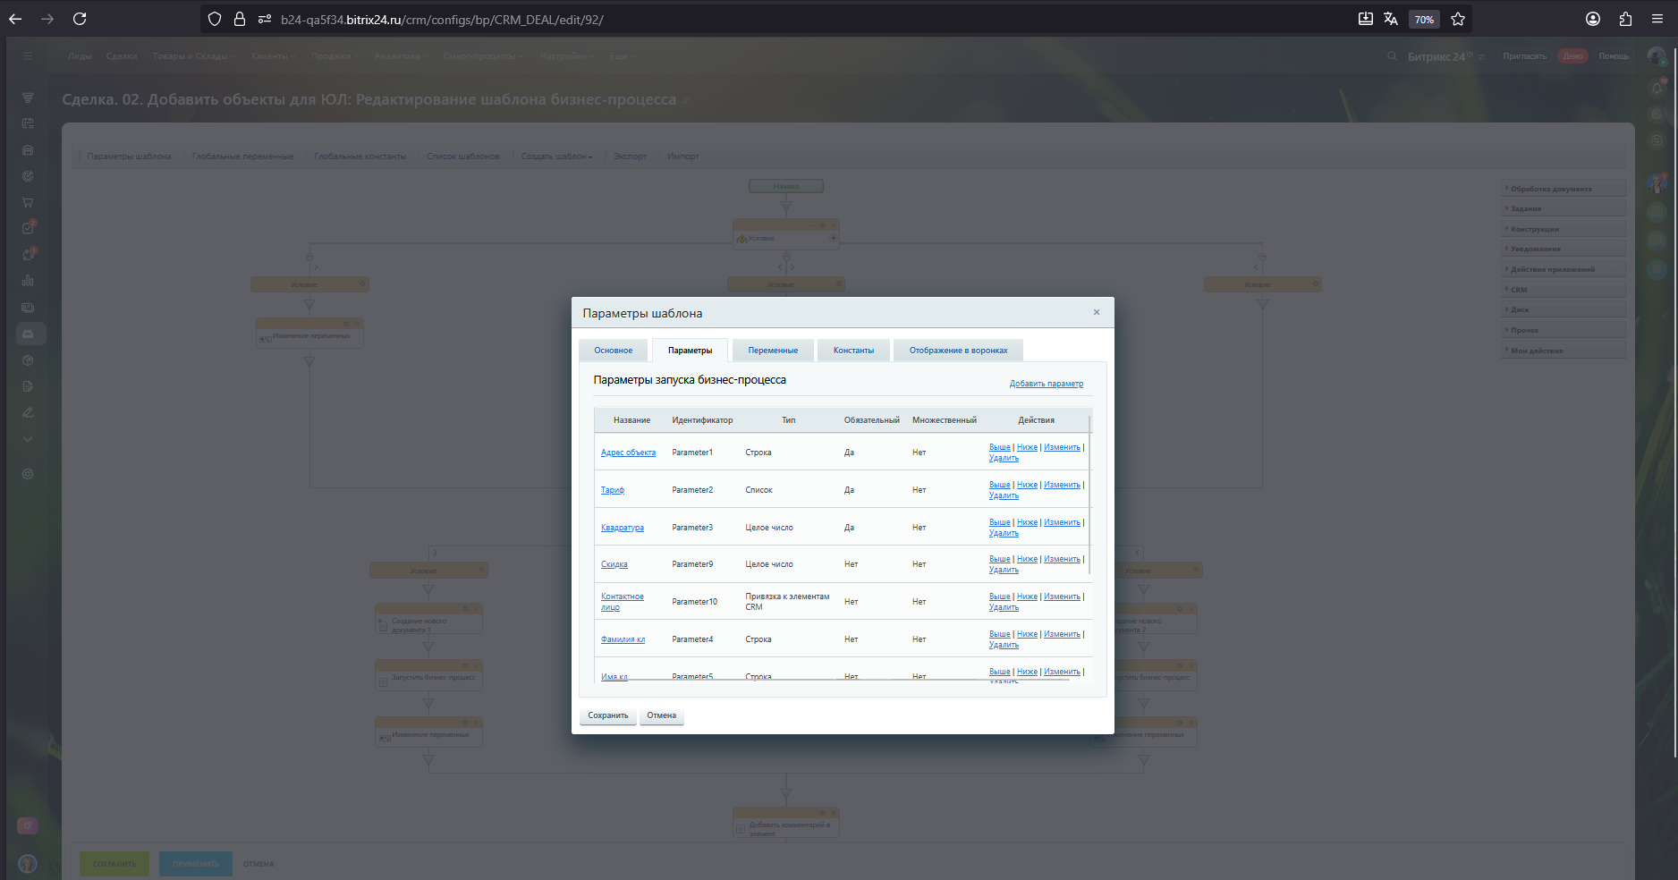Bookmark this page with the star icon
1678x880 pixels.
[x=1458, y=19]
